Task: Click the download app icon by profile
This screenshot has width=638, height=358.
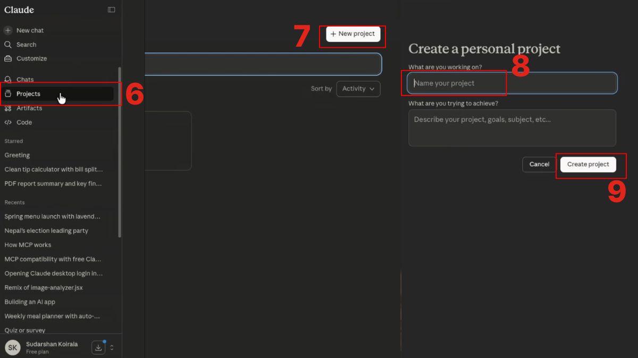Action: tap(98, 347)
